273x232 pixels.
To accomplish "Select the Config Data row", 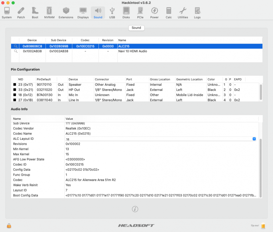I will (135, 170).
